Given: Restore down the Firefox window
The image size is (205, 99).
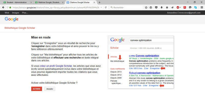Looking at the screenshot, I should coord(194,2).
